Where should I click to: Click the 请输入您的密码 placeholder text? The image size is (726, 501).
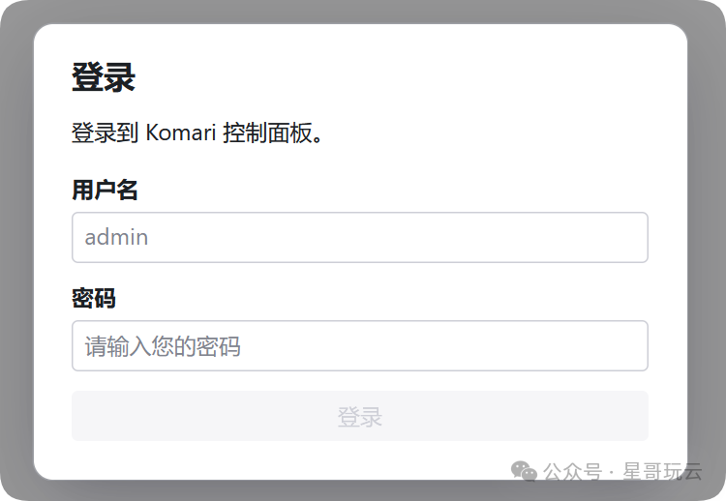click(163, 346)
